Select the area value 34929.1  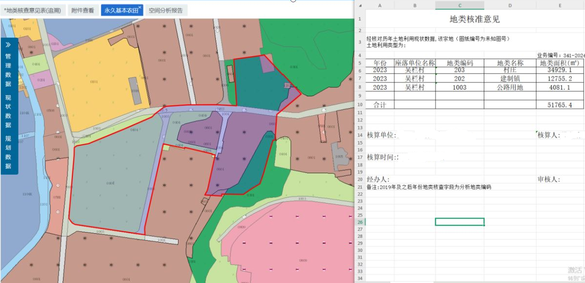561,70
